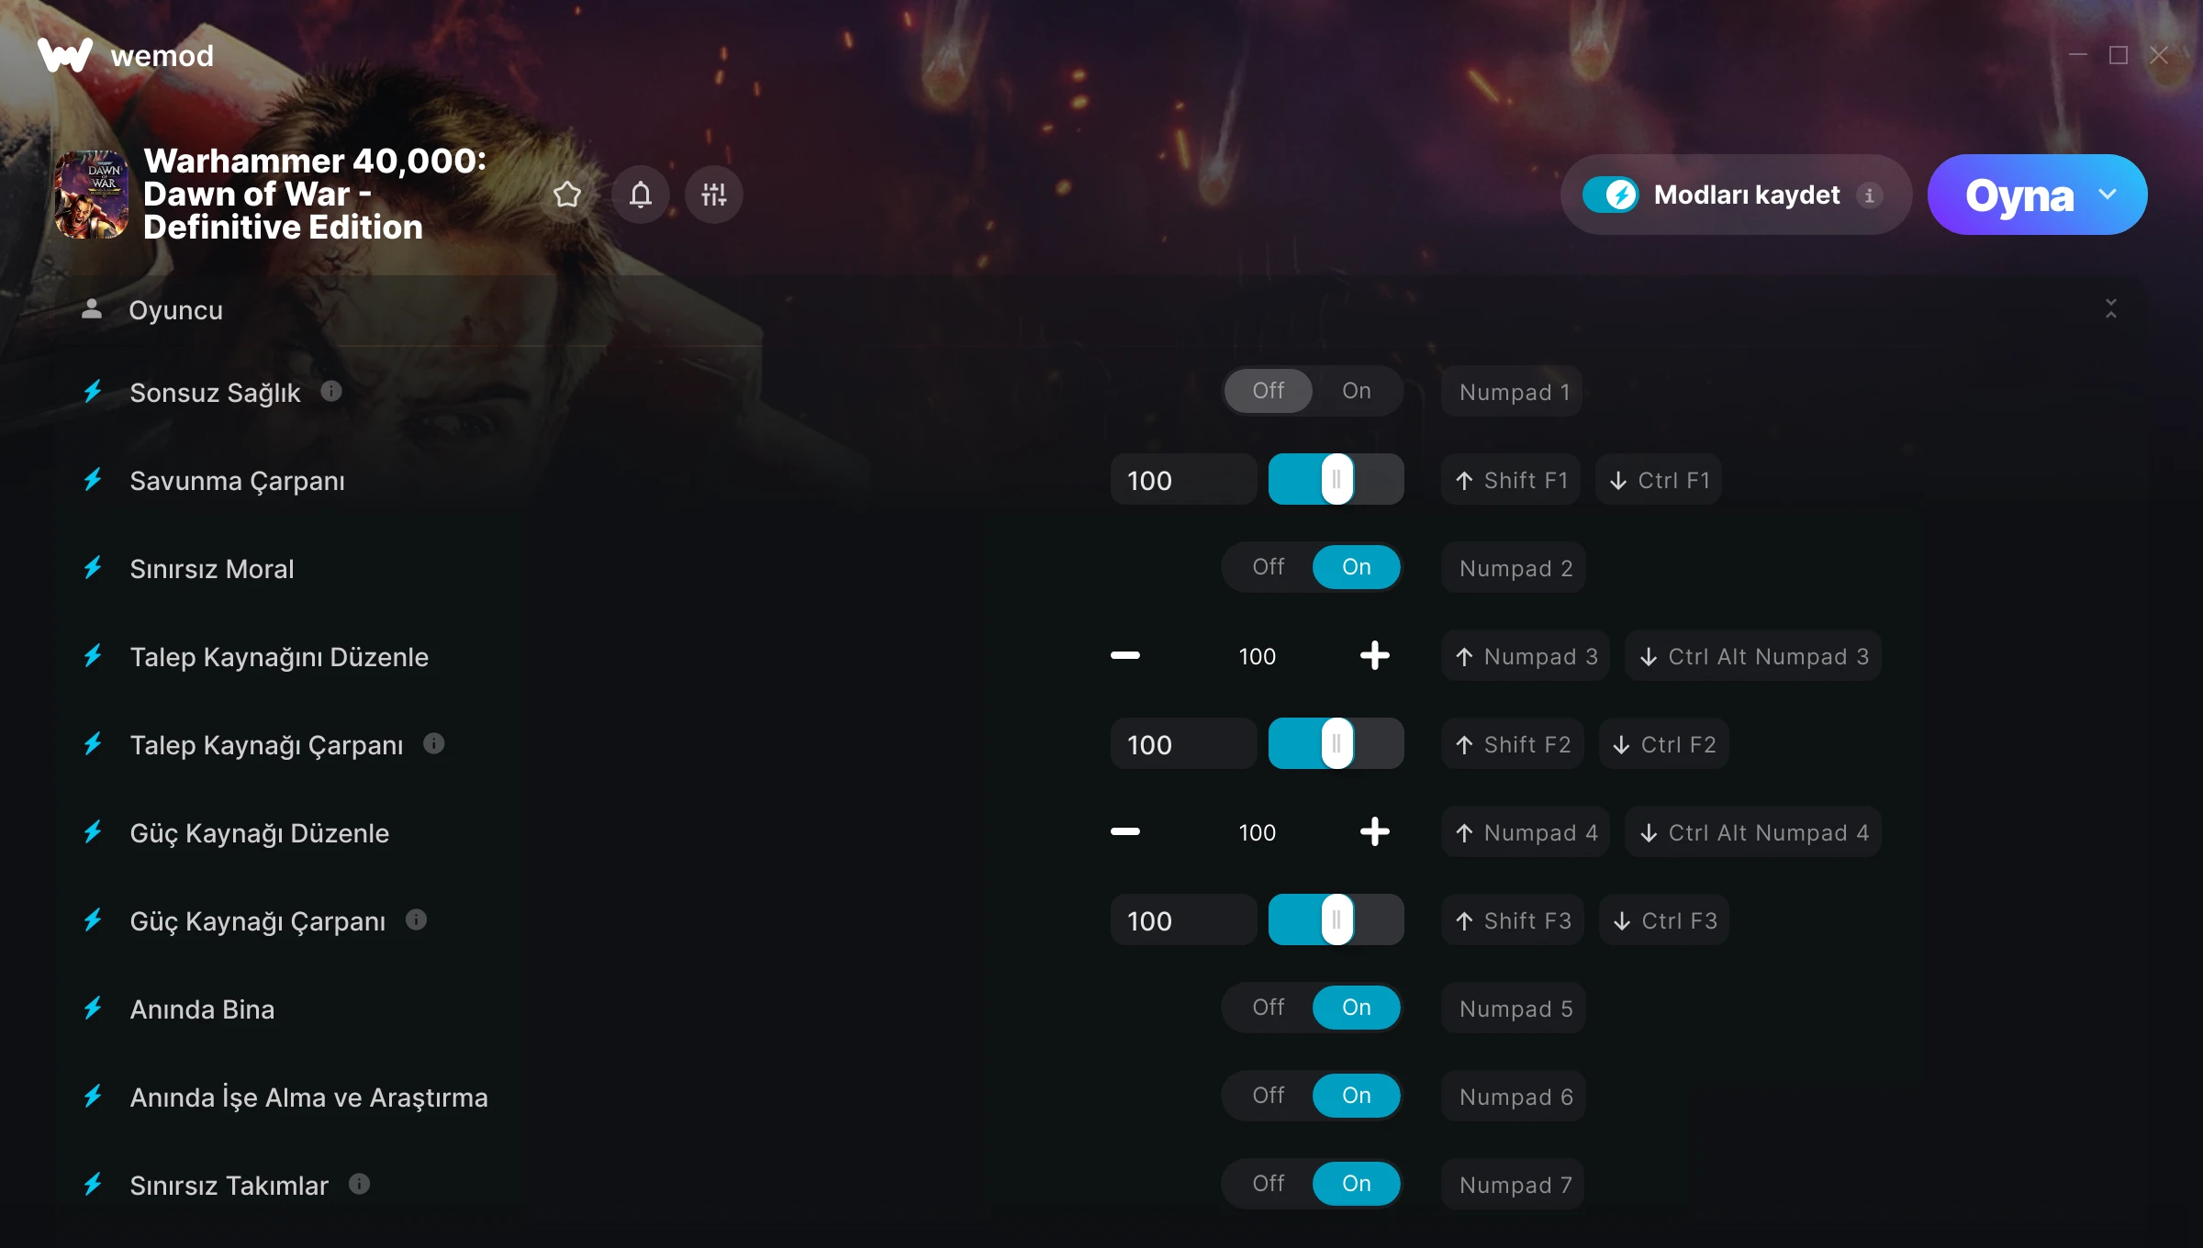Show info for Talep Kaynağı Çarpanı
The image size is (2203, 1248).
[434, 743]
